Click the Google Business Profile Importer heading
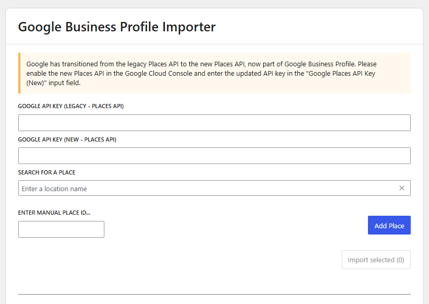This screenshot has width=429, height=304. point(116,27)
